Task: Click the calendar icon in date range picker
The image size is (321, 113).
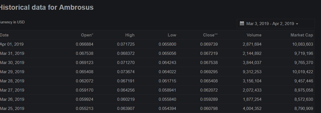Action: [242, 23]
